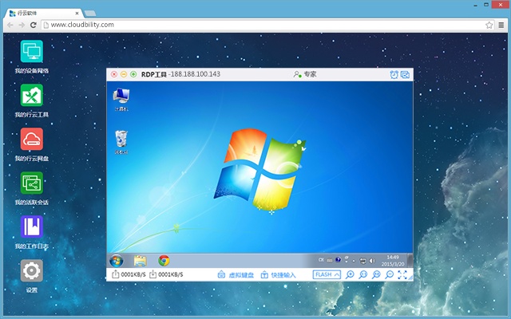This screenshot has width=511, height=319.
Task: Click Show Desktop at the remote taskbar edge
Action: (x=410, y=261)
